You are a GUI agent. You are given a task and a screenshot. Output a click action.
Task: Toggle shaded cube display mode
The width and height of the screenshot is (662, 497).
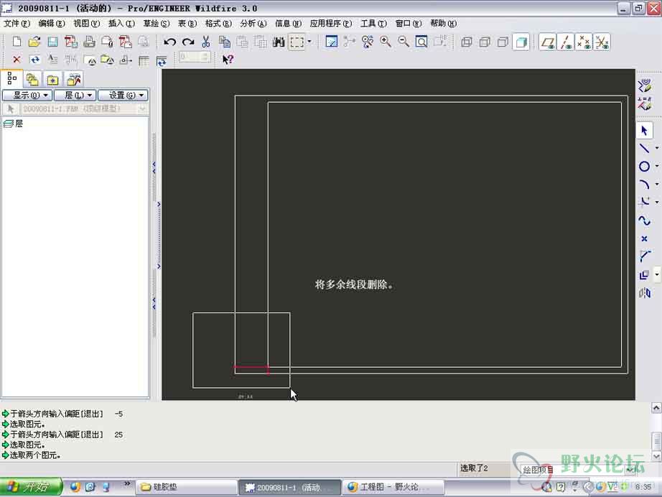coord(521,42)
